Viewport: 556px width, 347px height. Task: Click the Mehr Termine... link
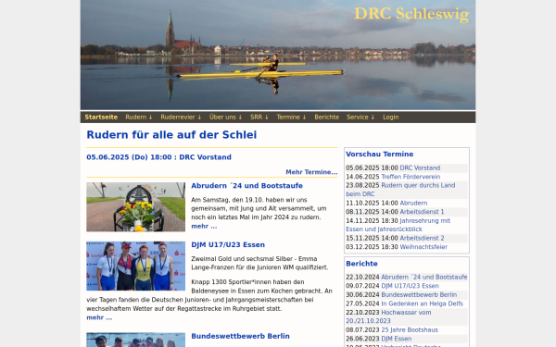click(x=311, y=172)
